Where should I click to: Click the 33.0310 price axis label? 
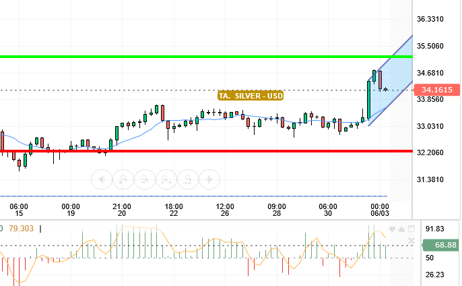430,126
